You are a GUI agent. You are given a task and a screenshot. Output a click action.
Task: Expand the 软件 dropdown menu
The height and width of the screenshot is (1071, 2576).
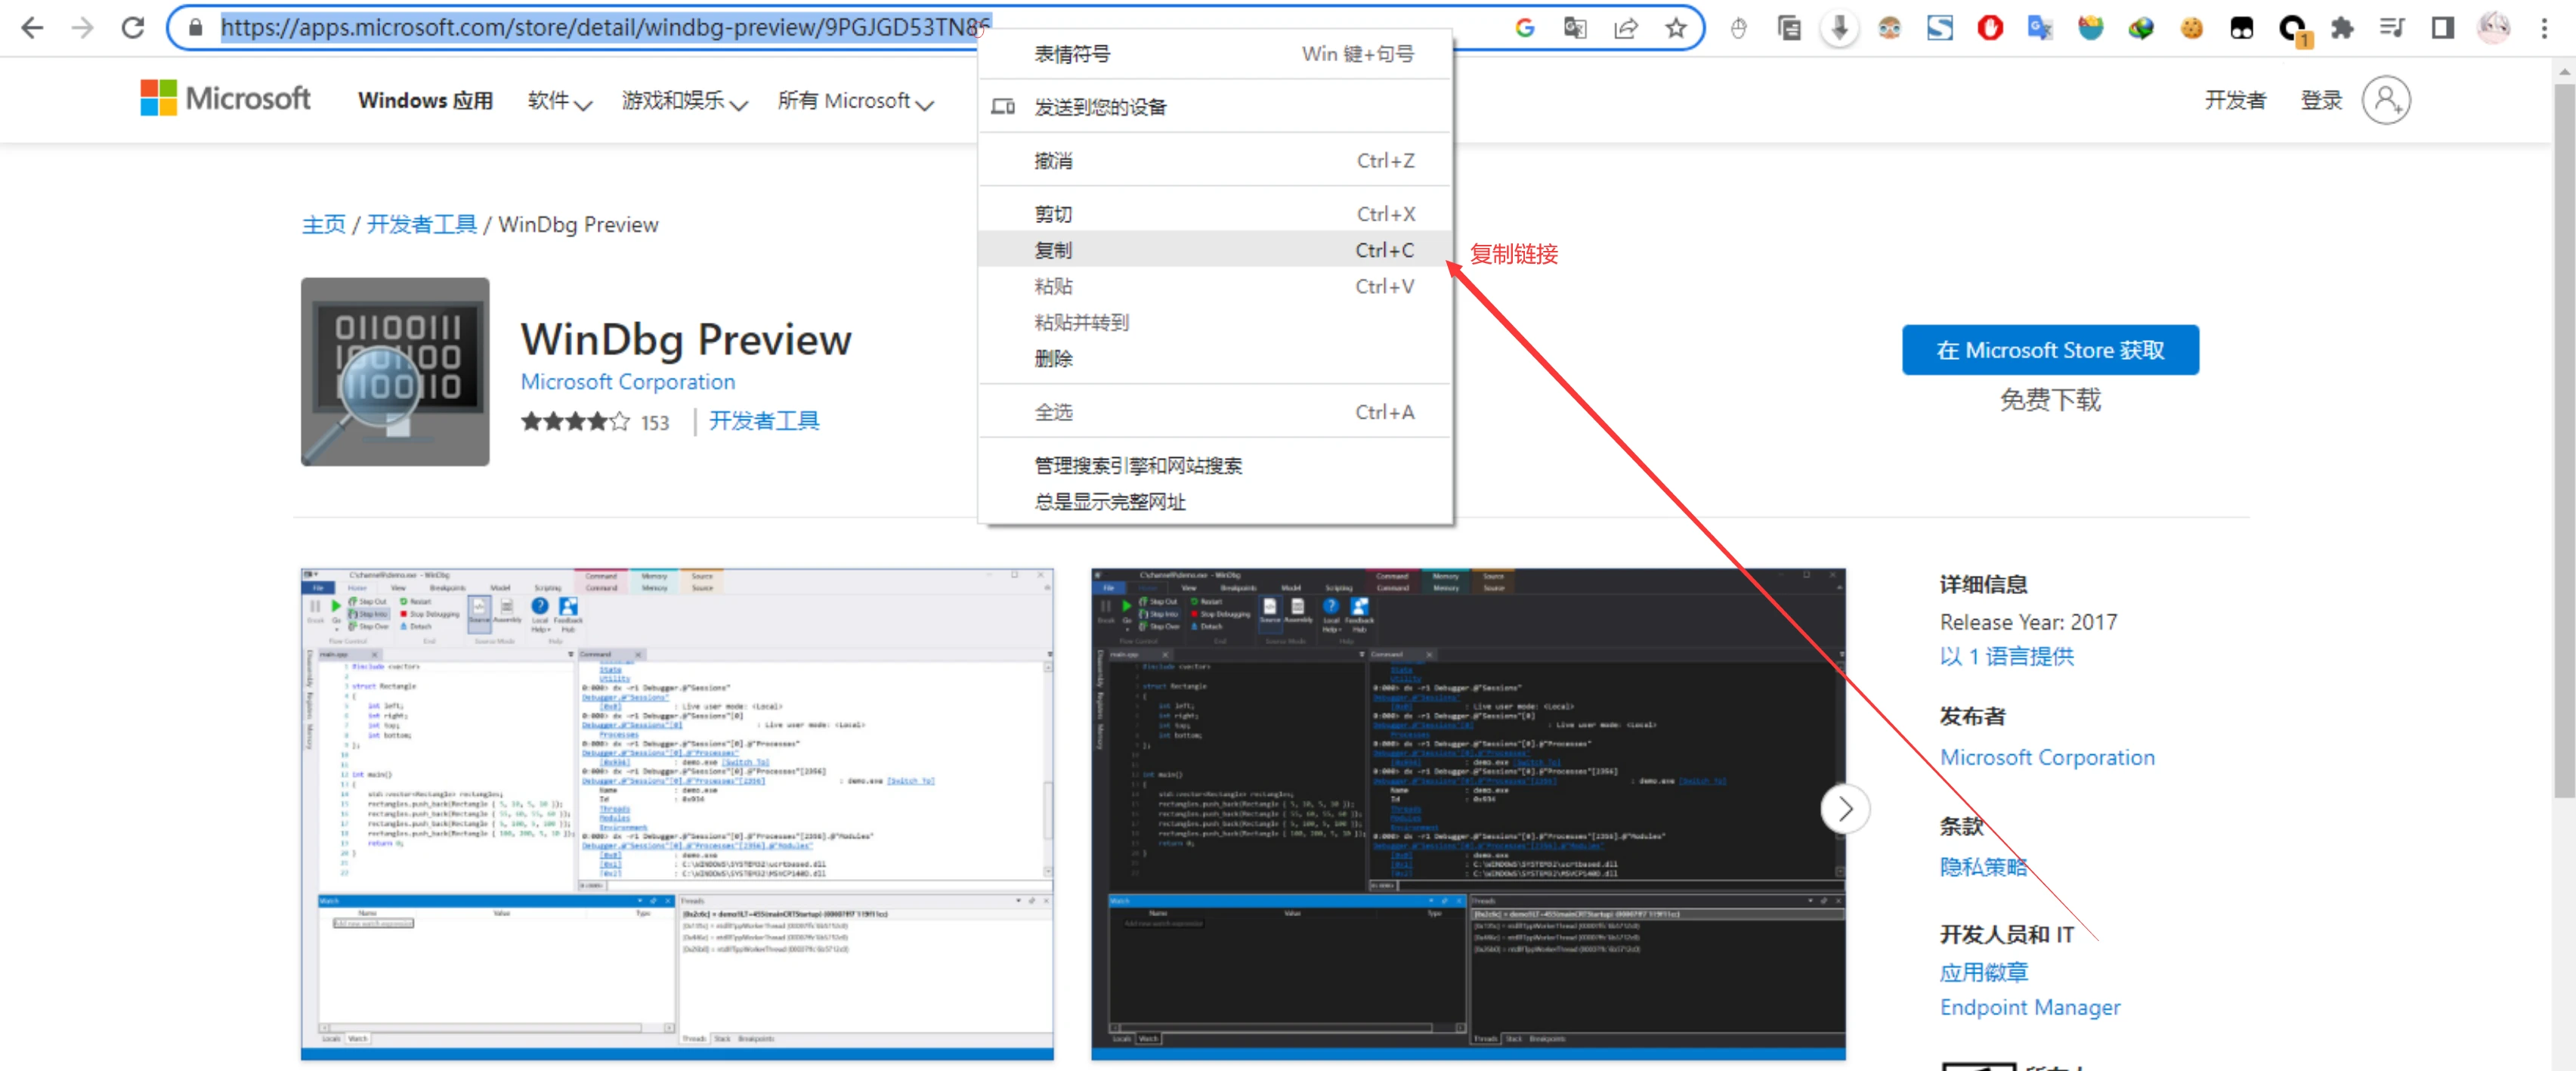[x=559, y=100]
